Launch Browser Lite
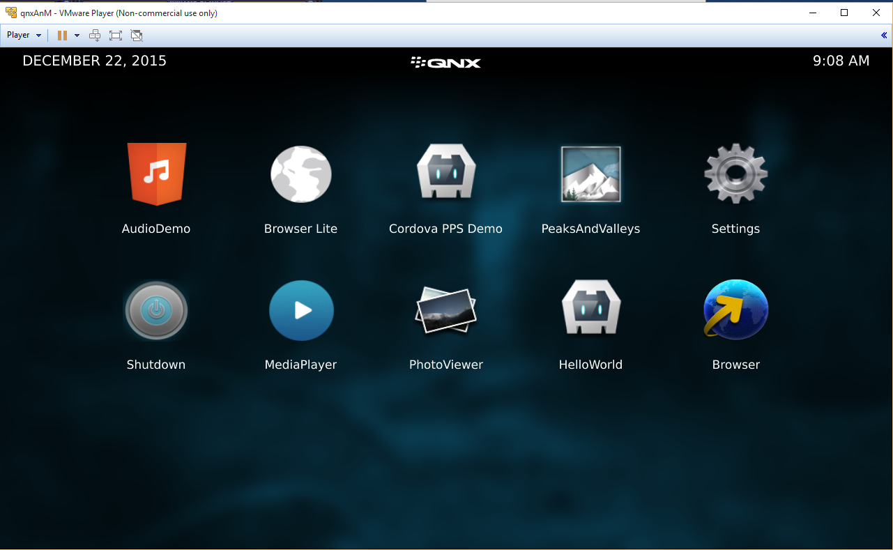893x550 pixels. (x=300, y=174)
